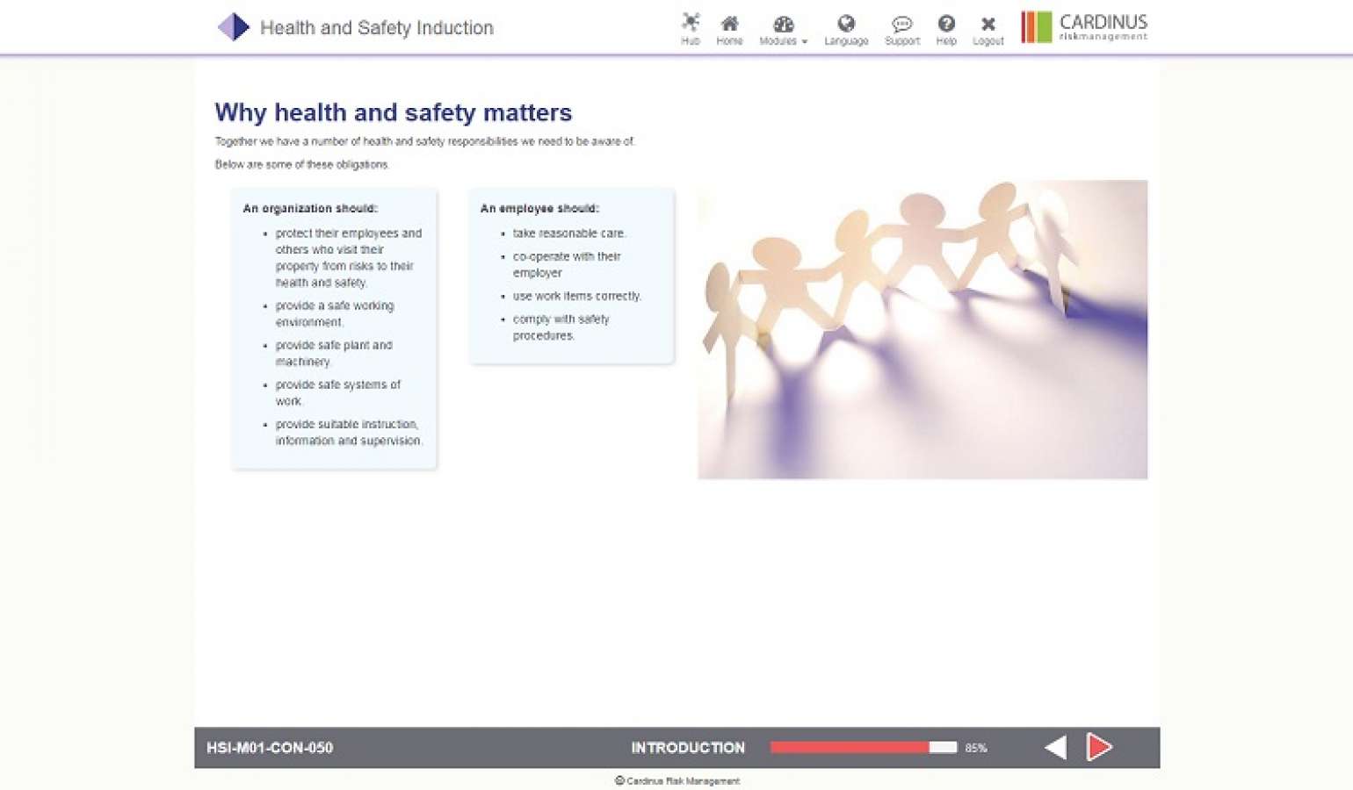1353x790 pixels.
Task: Click the An employee should panel
Action: 571,276
